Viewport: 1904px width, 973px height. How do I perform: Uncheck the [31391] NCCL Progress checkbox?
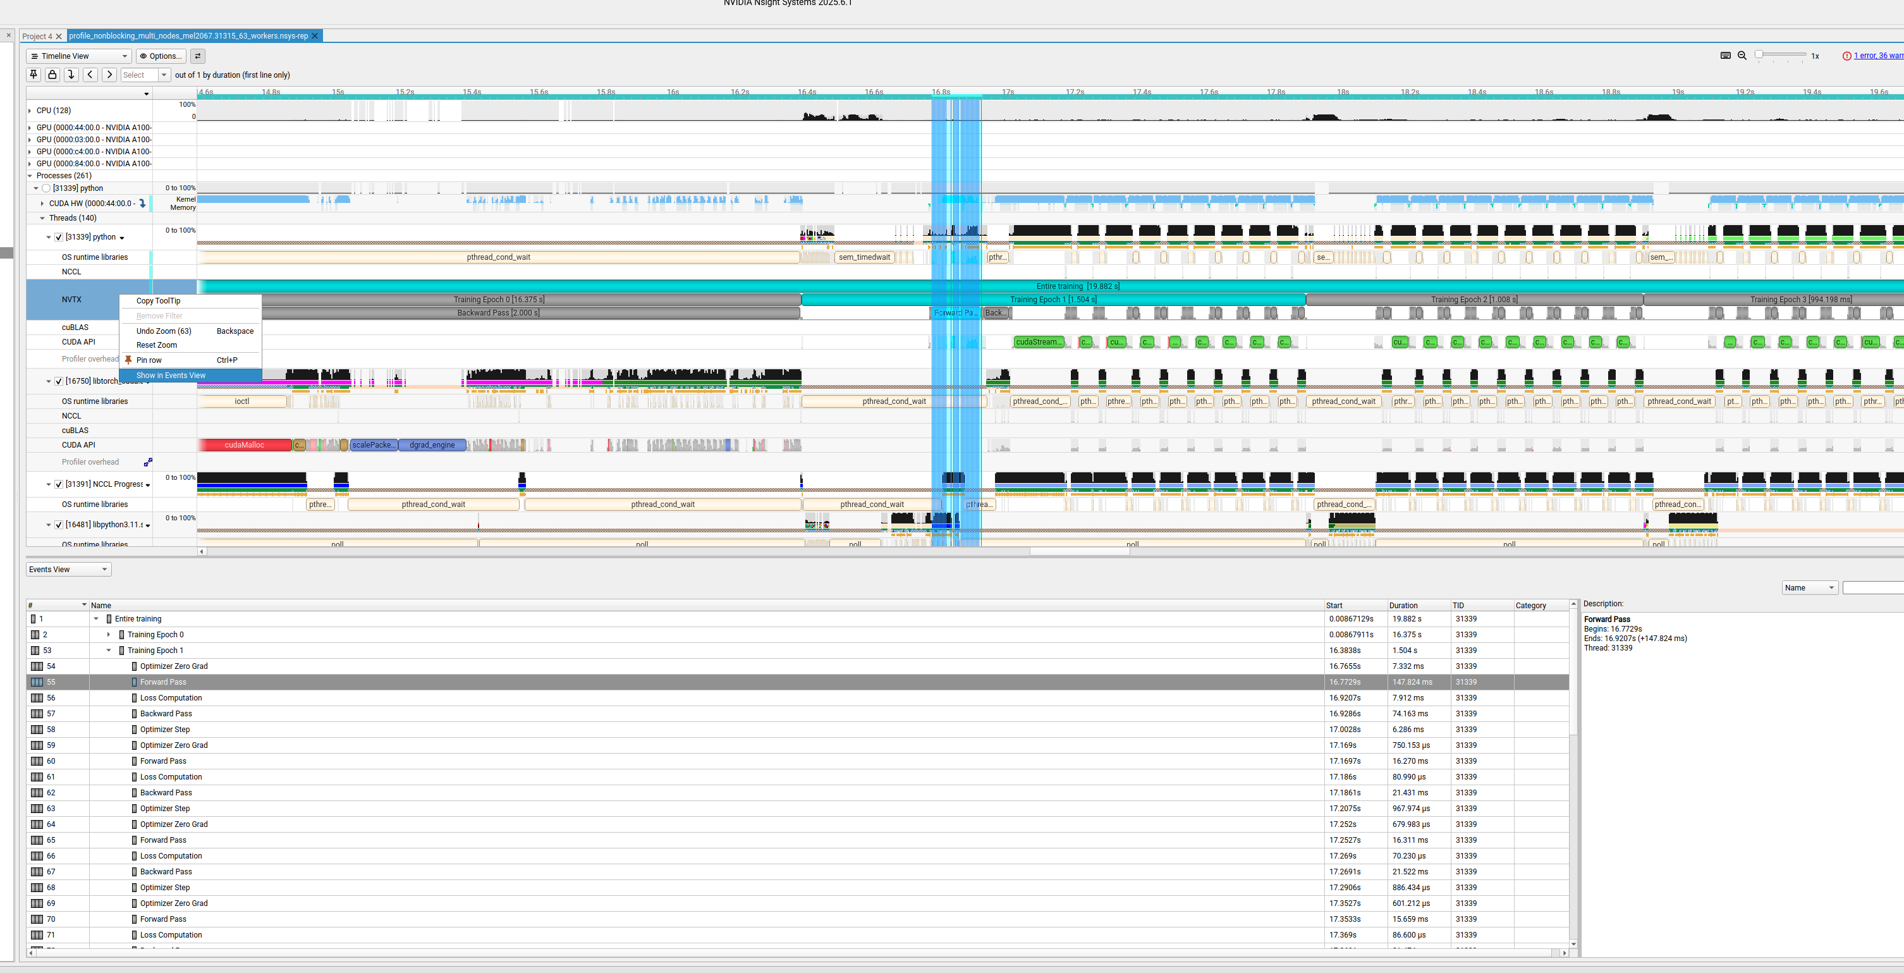click(59, 484)
